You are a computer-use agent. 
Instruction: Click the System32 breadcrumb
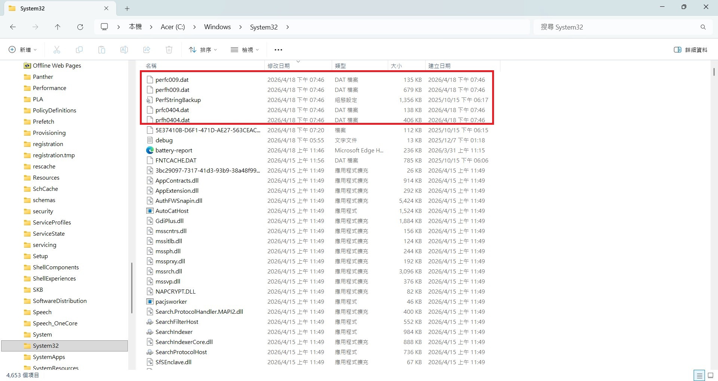[x=264, y=27]
